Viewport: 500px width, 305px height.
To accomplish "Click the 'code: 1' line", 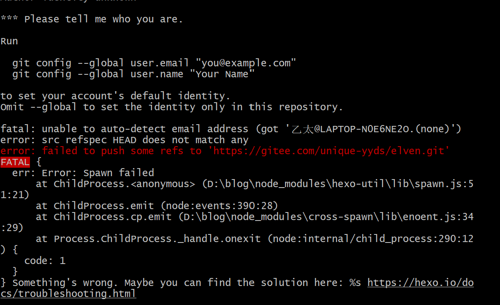I will click(45, 261).
